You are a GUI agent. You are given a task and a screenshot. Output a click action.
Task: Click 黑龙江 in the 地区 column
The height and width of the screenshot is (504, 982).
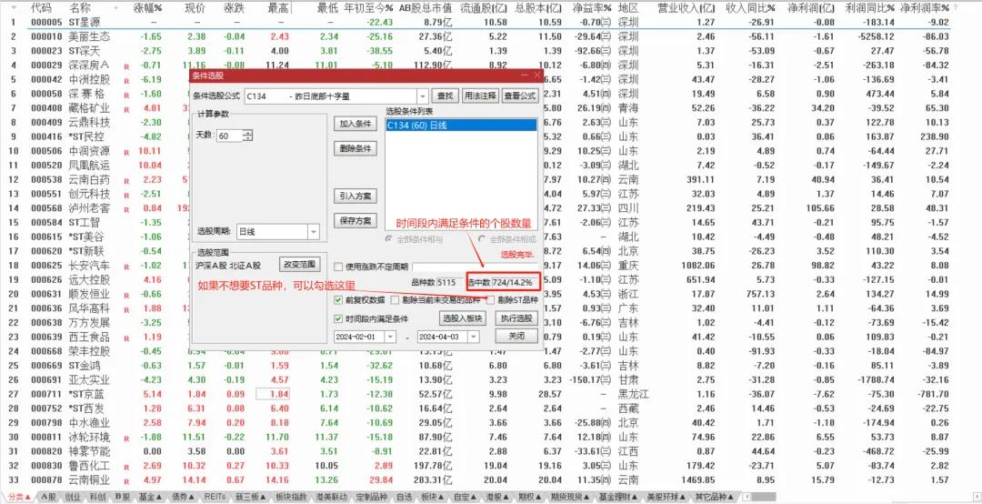coord(633,394)
